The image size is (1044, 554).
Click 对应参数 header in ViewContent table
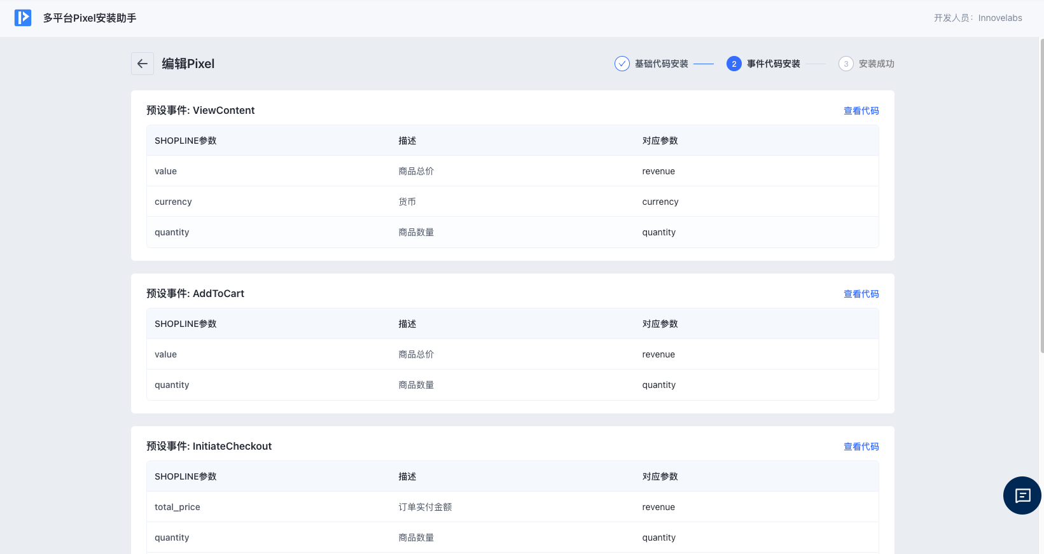click(x=660, y=141)
